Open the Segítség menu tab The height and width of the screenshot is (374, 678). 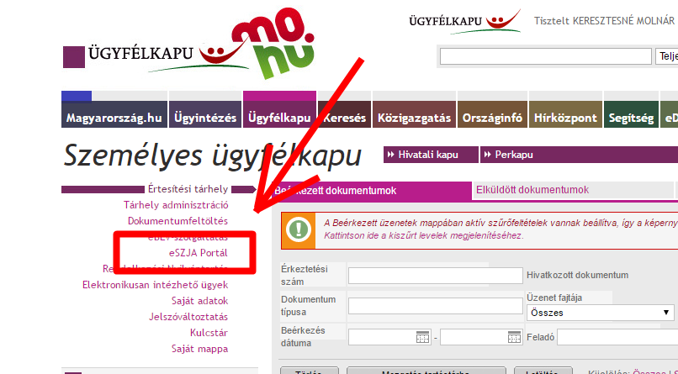coord(631,114)
